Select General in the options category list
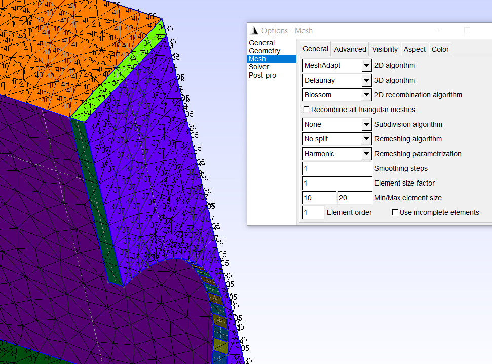 [x=261, y=43]
